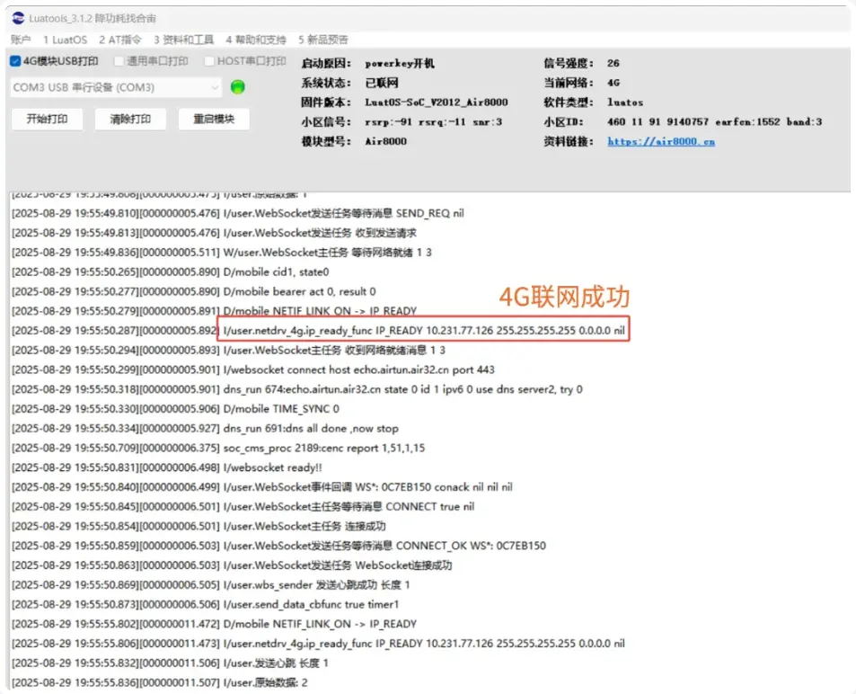Click the WebSocket连接成功 log line
This screenshot has width=856, height=694.
(232, 565)
